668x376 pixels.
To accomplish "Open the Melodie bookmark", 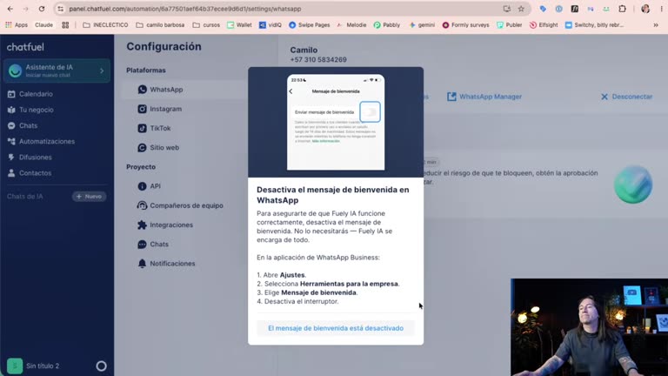I will [x=351, y=24].
